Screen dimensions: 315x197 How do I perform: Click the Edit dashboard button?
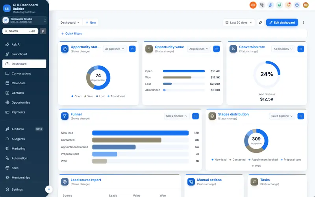[282, 22]
